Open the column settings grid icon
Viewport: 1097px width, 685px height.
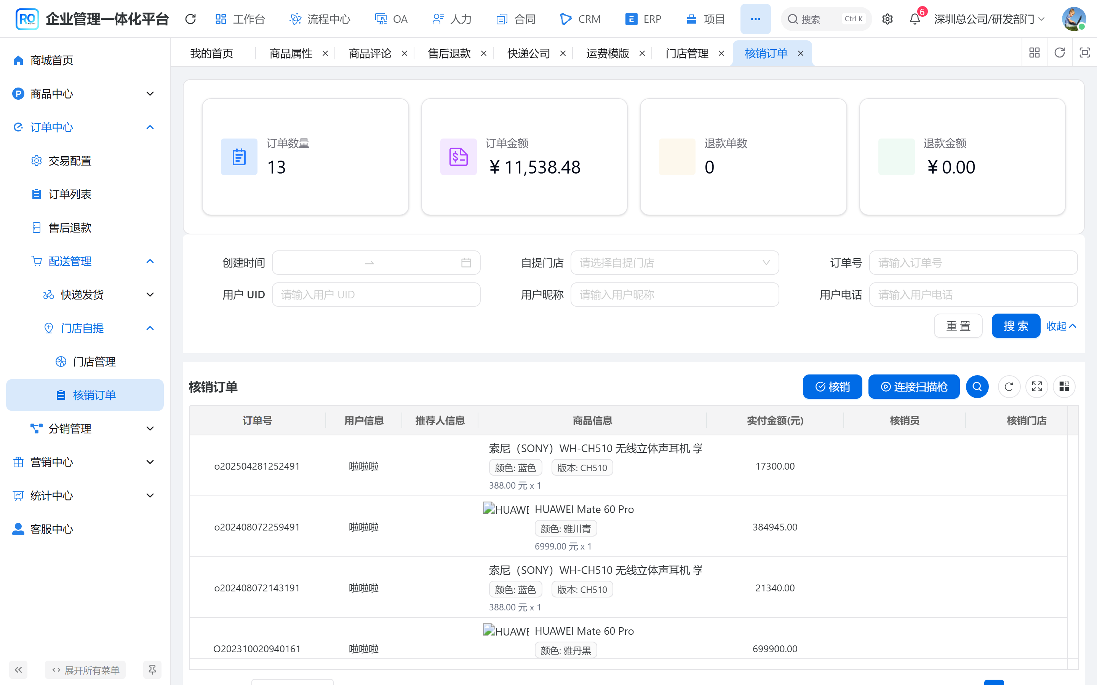pyautogui.click(x=1064, y=386)
